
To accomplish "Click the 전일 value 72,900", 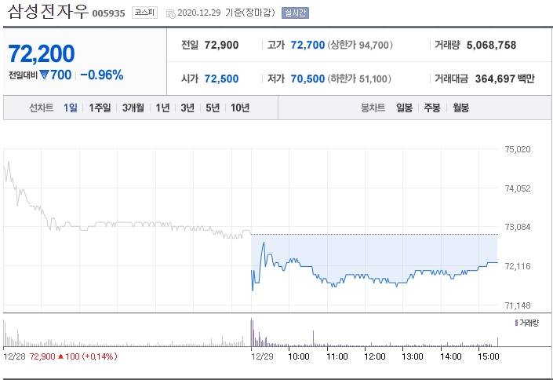I will (x=221, y=46).
